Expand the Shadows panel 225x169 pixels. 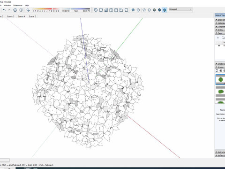[x=220, y=64]
